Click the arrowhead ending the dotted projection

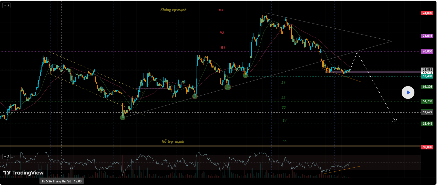(x=395, y=121)
